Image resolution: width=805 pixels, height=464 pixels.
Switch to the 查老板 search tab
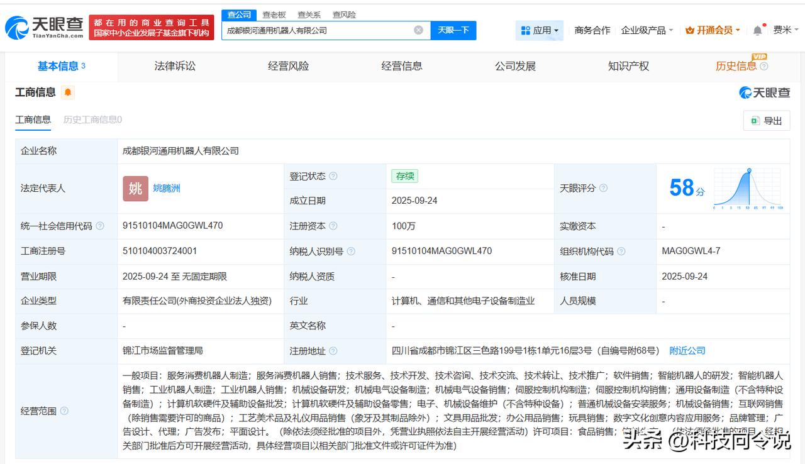[x=274, y=14]
